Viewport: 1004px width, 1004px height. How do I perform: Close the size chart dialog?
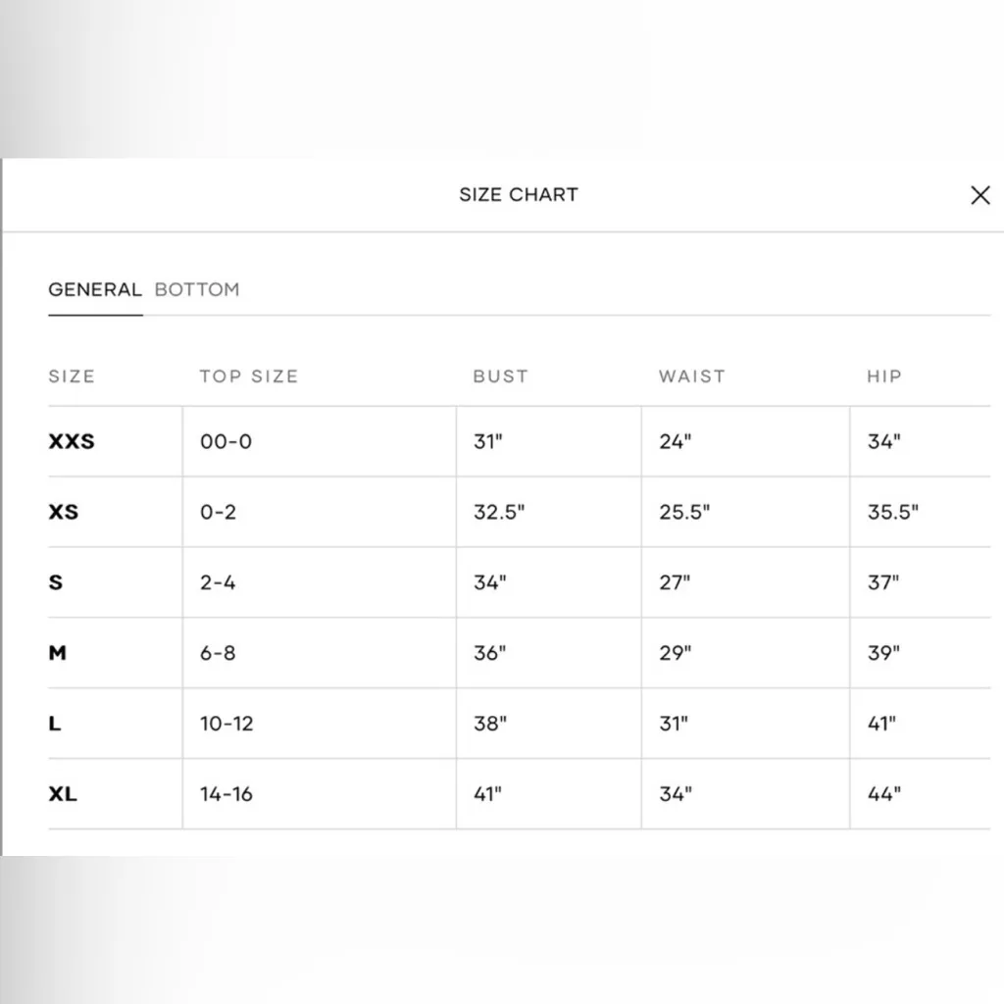coord(979,195)
